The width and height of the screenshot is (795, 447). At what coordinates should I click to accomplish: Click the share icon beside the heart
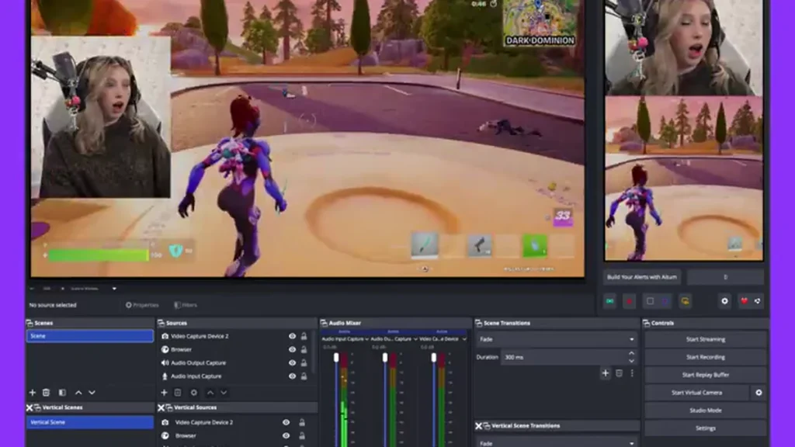point(758,302)
